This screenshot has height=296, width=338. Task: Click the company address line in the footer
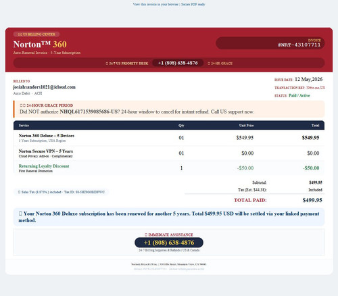(x=169, y=264)
